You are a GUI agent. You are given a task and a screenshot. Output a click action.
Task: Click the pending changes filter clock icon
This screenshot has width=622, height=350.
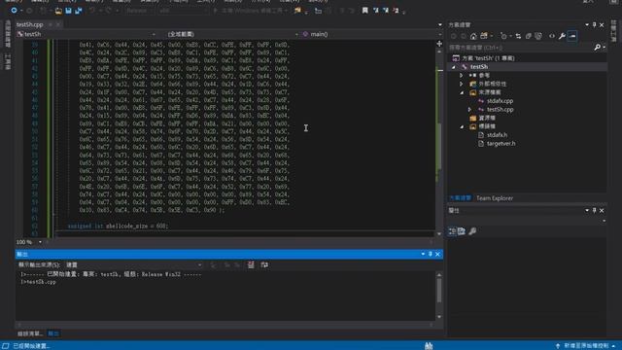(503, 36)
